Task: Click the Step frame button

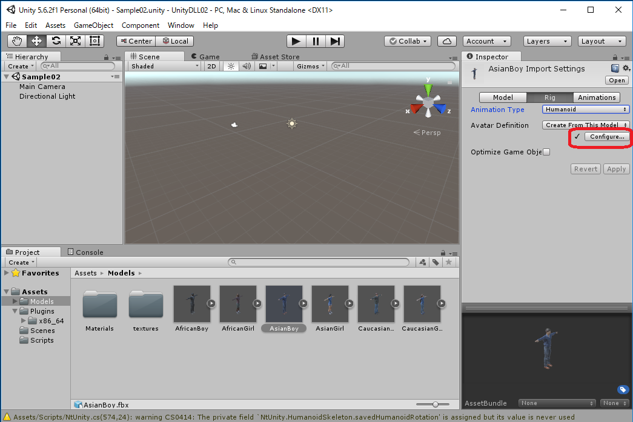Action: pos(335,41)
